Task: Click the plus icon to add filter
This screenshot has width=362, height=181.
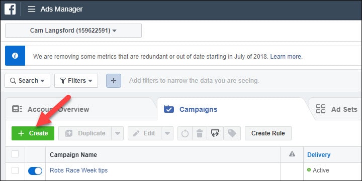Action: 114,81
